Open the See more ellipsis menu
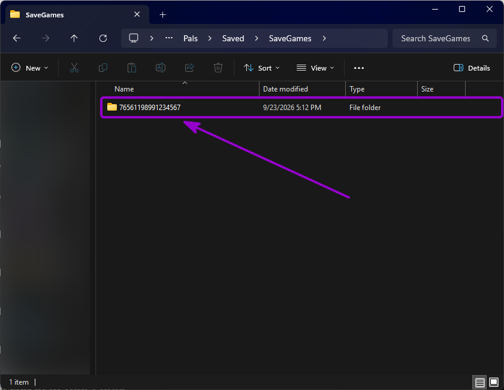The image size is (504, 390). point(359,68)
